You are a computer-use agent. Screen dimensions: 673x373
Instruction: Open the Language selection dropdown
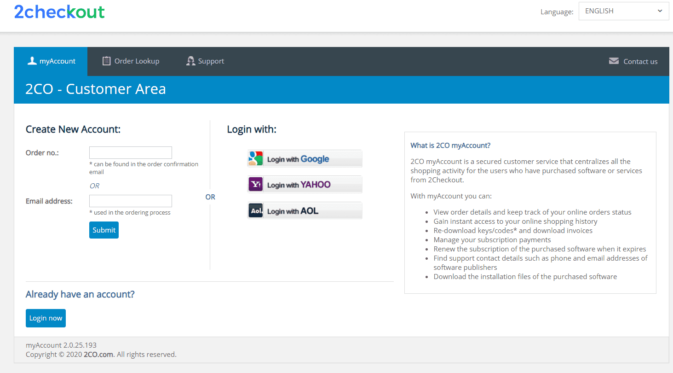point(623,11)
